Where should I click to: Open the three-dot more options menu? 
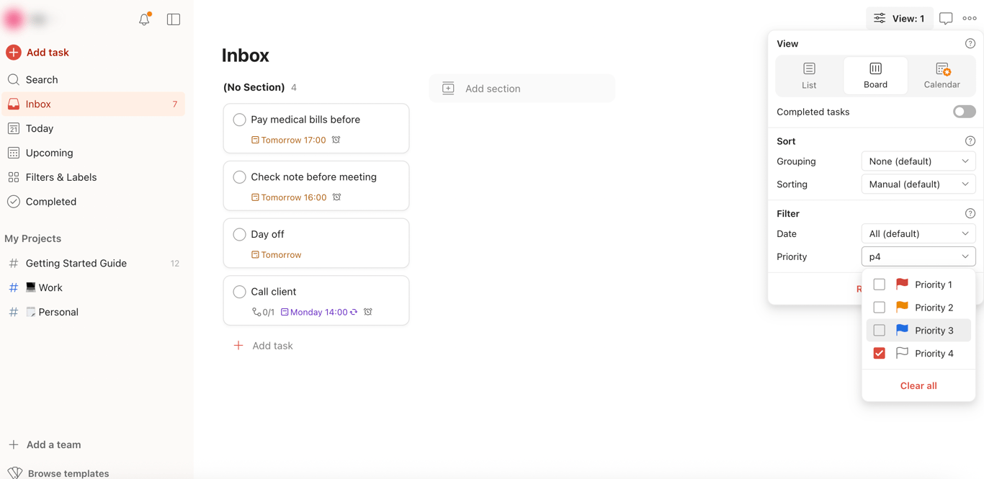coord(970,19)
